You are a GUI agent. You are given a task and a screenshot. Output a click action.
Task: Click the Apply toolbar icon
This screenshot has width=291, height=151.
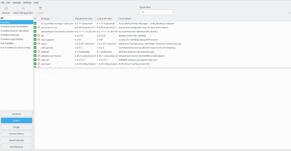tap(40, 9)
